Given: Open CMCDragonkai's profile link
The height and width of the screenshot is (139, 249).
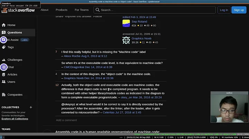Looking at the screenshot, I should pyautogui.click(x=74, y=67).
